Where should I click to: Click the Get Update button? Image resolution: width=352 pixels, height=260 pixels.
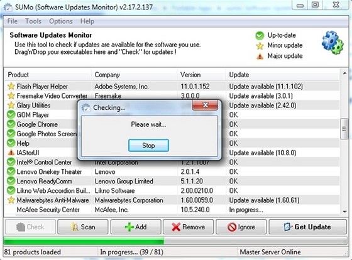pyautogui.click(x=308, y=227)
